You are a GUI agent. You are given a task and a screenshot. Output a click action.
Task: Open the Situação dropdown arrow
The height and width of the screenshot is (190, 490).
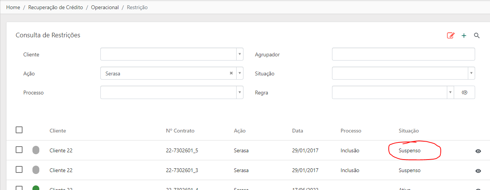(x=471, y=73)
